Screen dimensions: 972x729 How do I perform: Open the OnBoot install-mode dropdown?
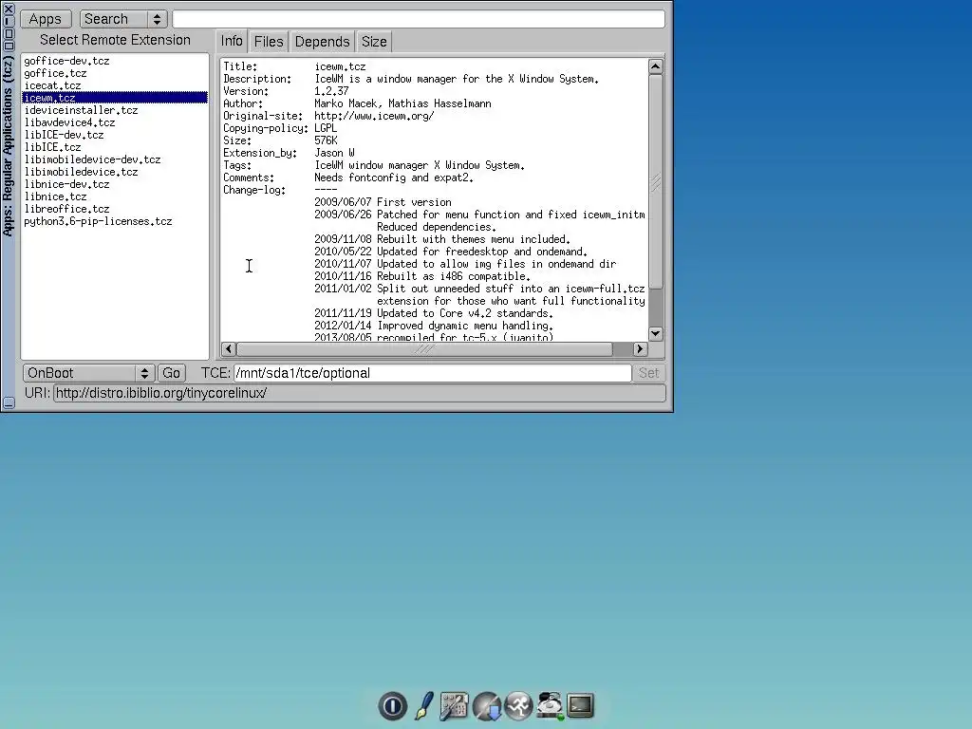pos(89,373)
